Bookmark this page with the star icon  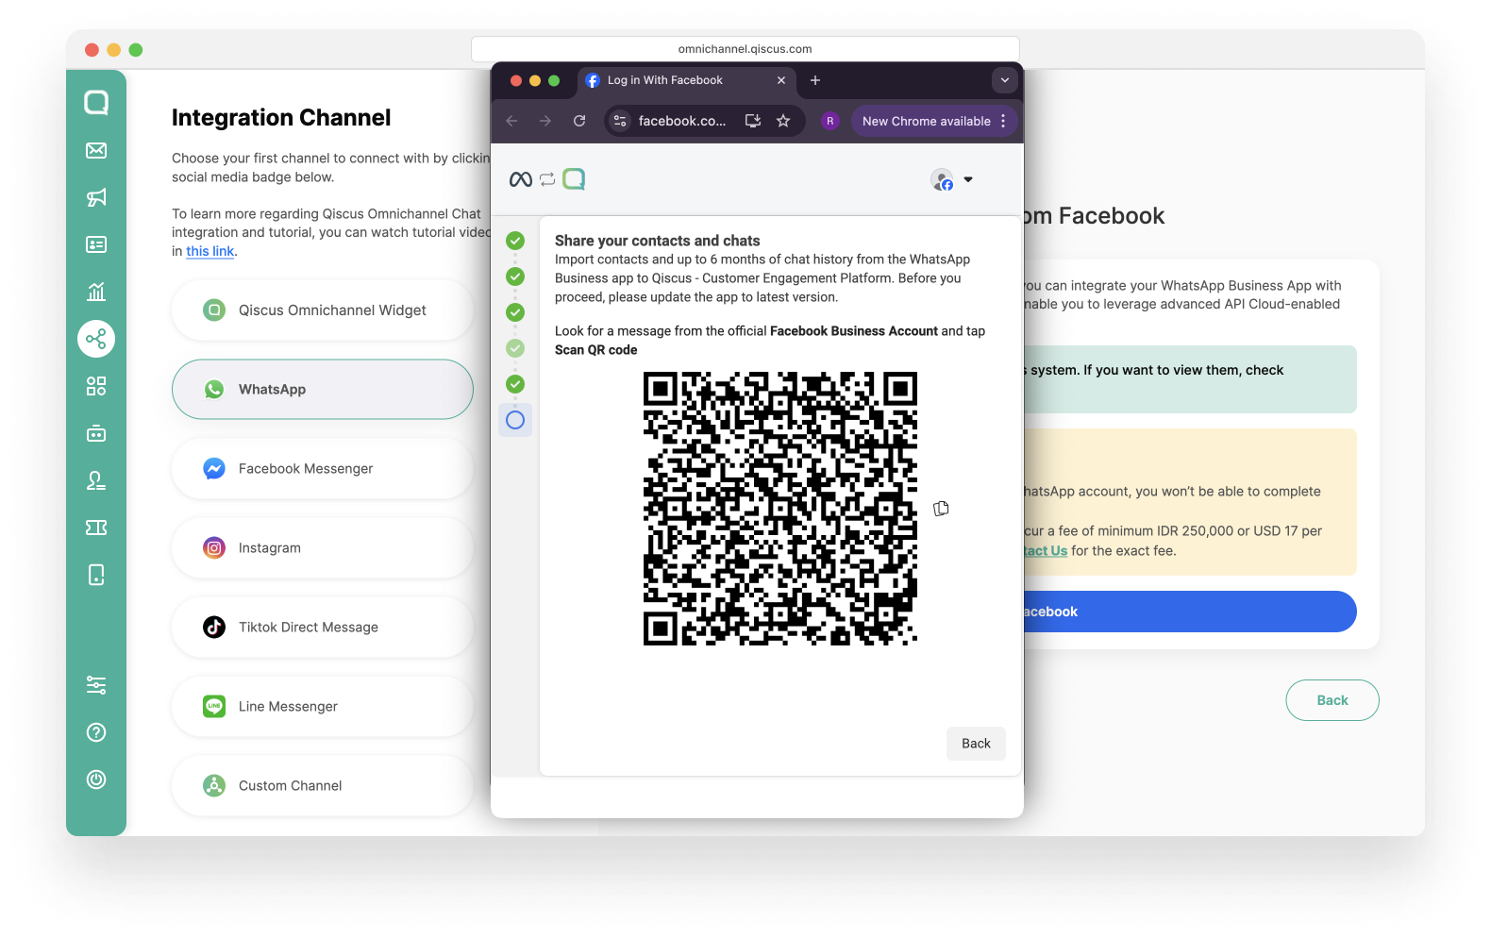783,121
